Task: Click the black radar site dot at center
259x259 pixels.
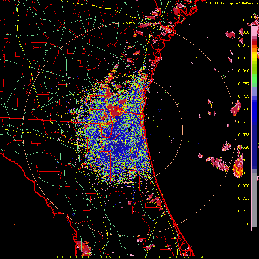Action: (x=129, y=129)
